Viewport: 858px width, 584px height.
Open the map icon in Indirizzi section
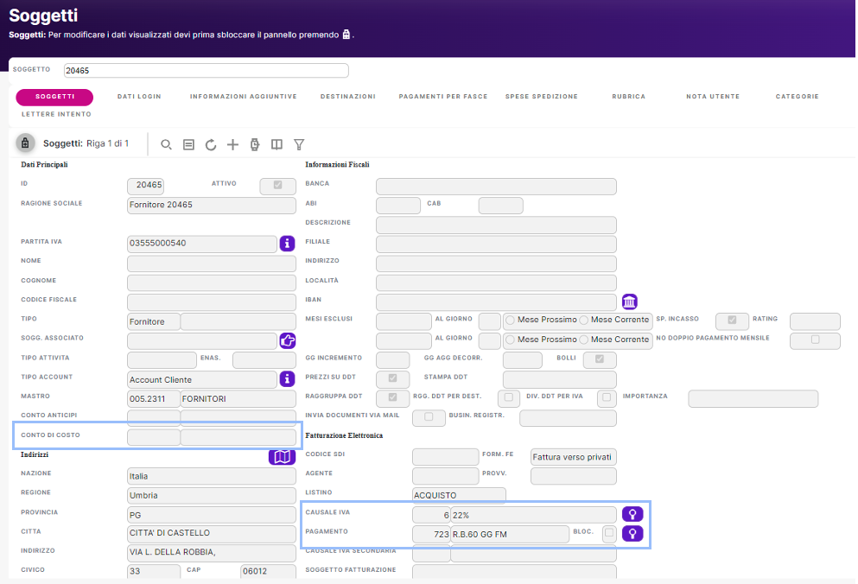click(x=282, y=456)
